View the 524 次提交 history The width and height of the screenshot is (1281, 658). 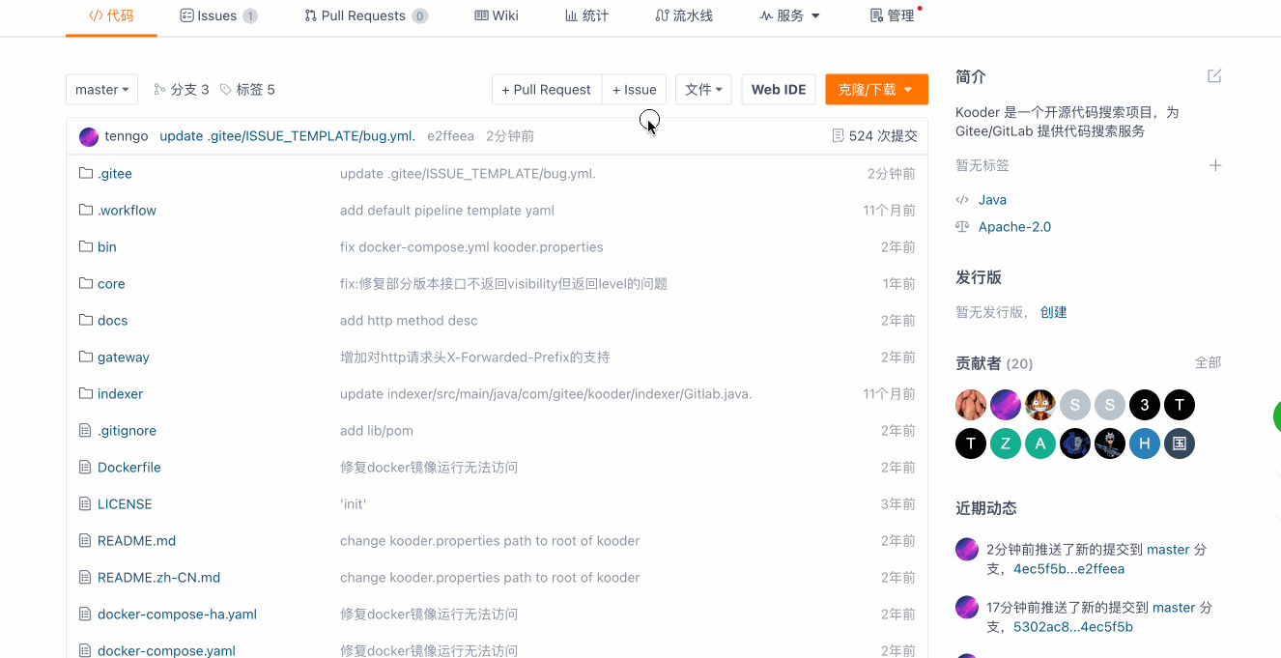[875, 136]
